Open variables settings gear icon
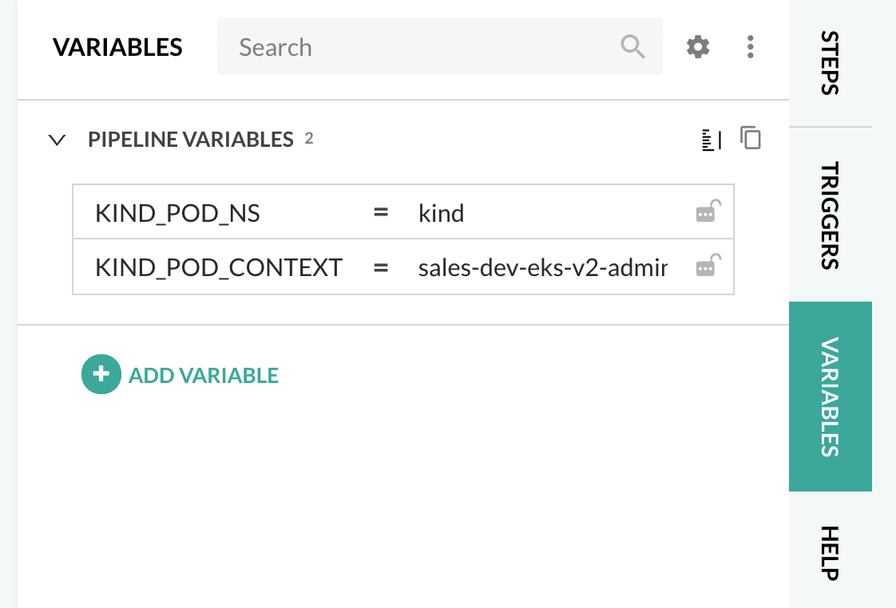The image size is (896, 608). (x=698, y=47)
